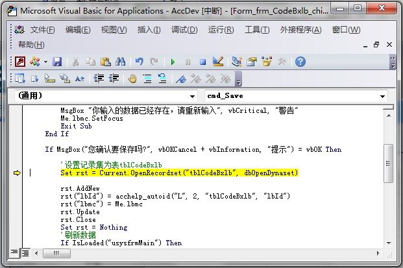The width and height of the screenshot is (403, 268).
Task: Click the Copy icon
Action: click(x=90, y=62)
